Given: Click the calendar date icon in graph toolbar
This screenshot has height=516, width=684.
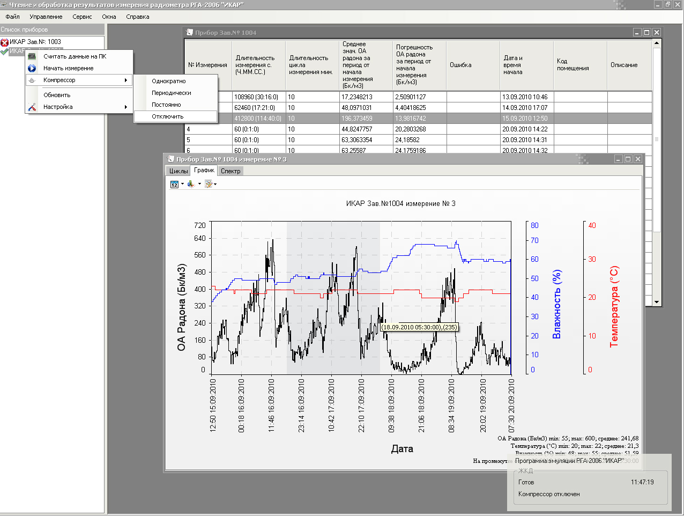Looking at the screenshot, I should 174,184.
